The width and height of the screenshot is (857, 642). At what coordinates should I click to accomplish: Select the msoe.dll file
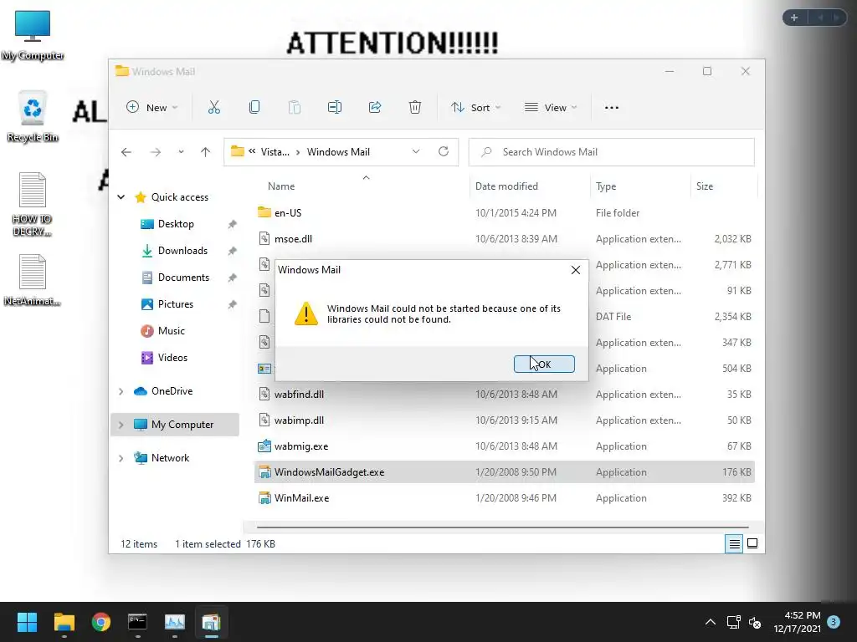click(294, 239)
